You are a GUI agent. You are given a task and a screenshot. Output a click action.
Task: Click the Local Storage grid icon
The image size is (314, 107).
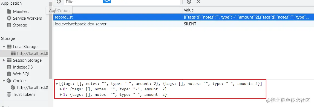point(9,47)
